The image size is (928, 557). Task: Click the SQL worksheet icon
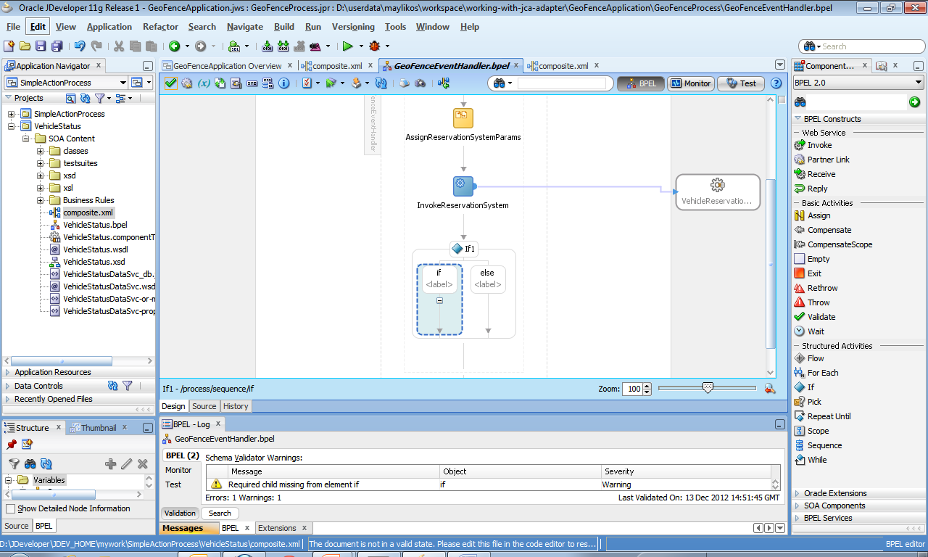tap(234, 46)
